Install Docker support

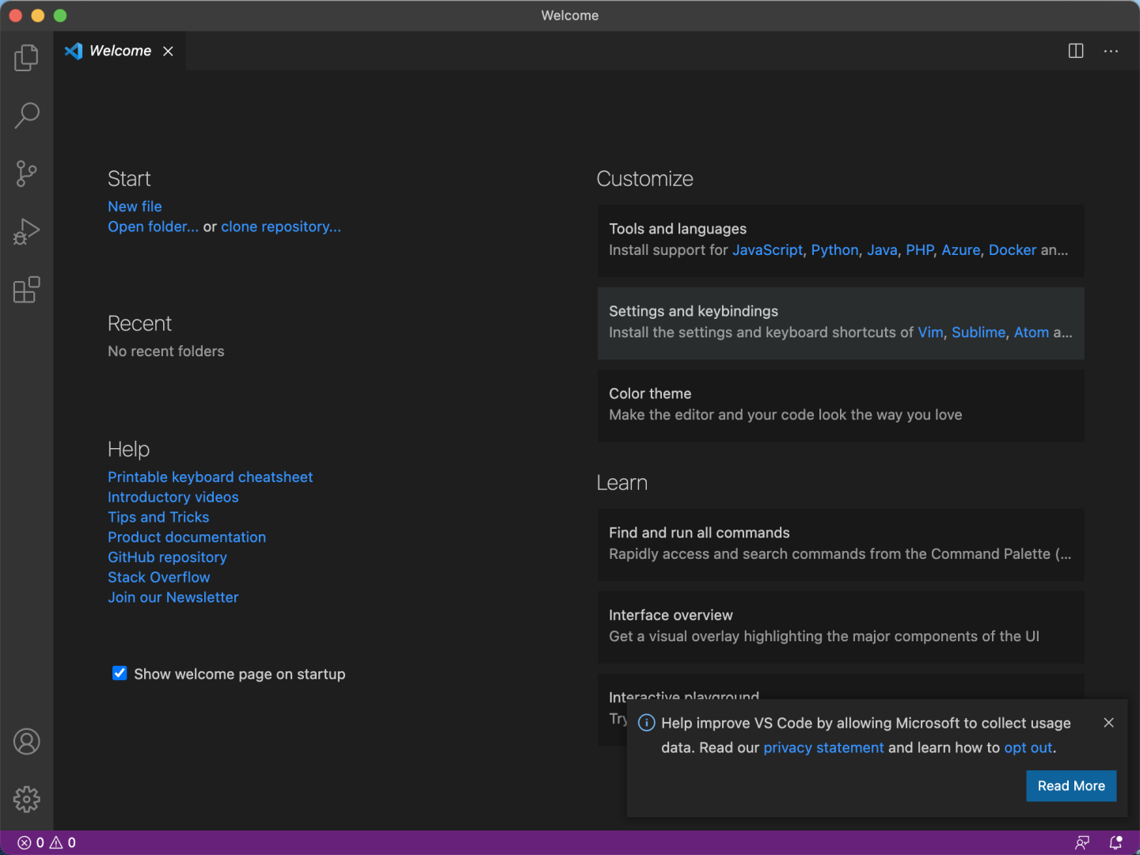pos(1013,250)
